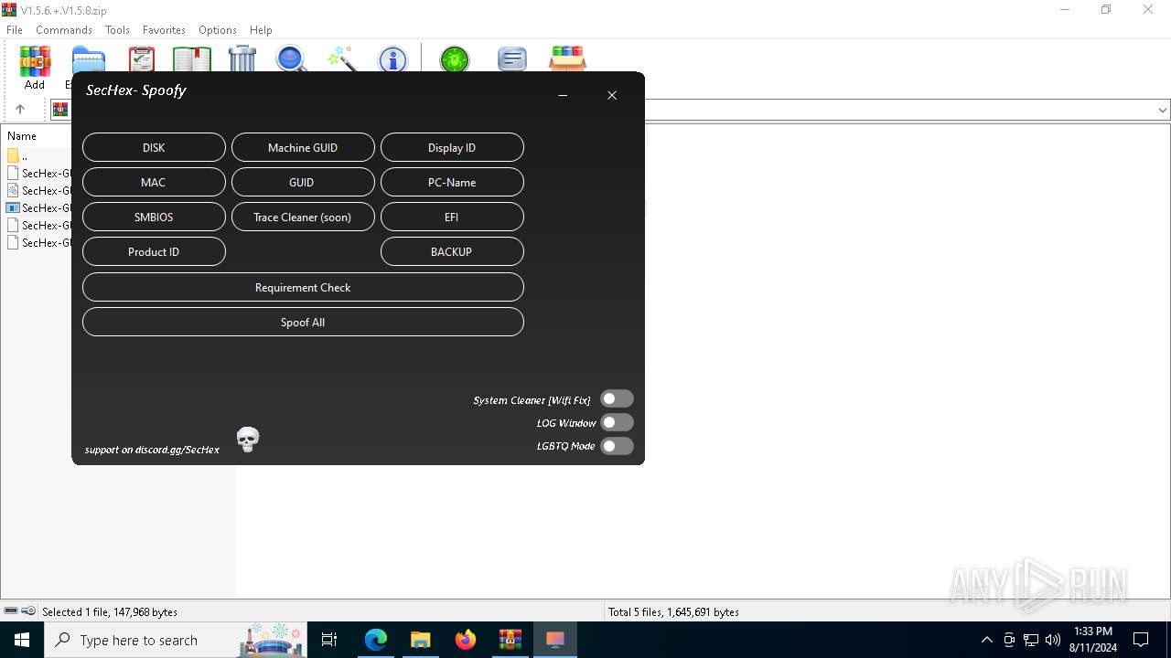Click Trace Cleaner (soon) button
Image resolution: width=1171 pixels, height=658 pixels.
point(303,217)
